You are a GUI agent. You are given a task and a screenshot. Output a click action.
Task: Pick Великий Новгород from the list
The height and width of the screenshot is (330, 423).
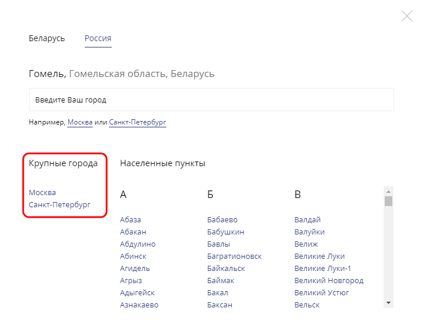coord(329,281)
